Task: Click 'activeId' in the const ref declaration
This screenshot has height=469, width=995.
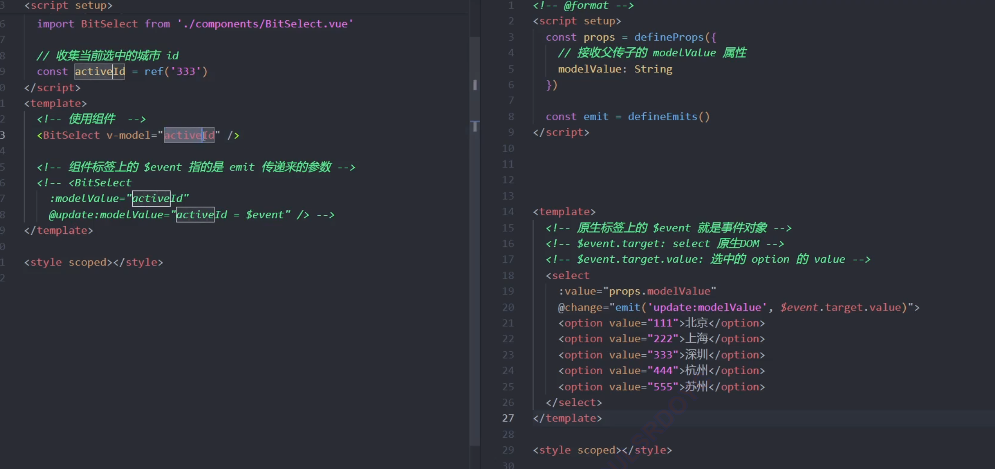Action: [x=100, y=71]
